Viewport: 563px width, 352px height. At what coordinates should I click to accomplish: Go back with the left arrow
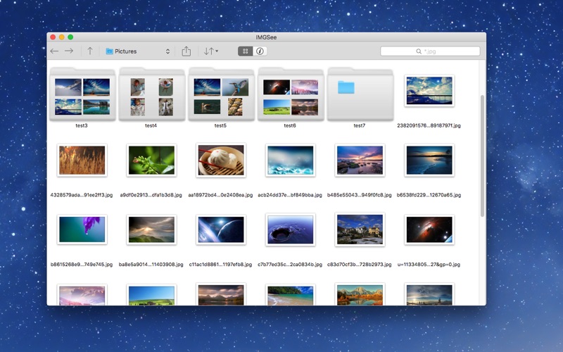pos(54,51)
